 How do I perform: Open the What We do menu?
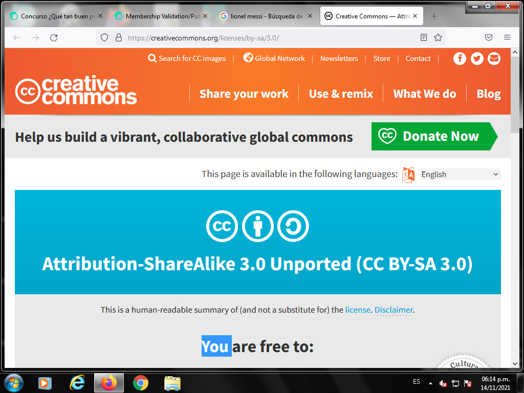tap(425, 94)
